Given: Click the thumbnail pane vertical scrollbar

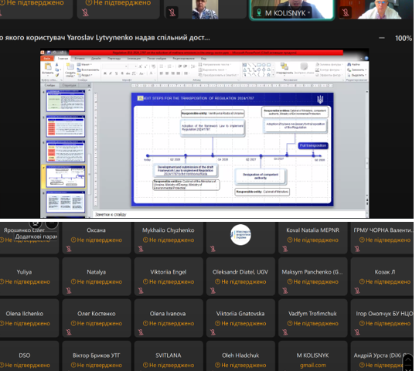Looking at the screenshot, I should (x=89, y=152).
